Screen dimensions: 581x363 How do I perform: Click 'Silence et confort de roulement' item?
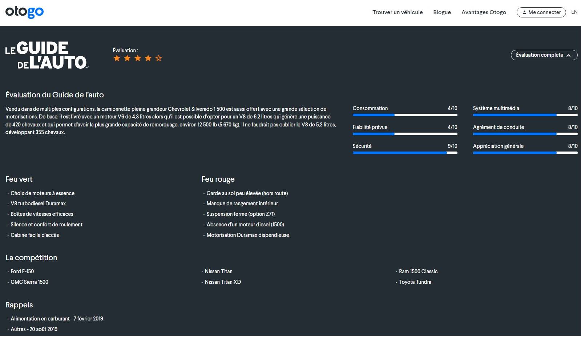pyautogui.click(x=47, y=225)
